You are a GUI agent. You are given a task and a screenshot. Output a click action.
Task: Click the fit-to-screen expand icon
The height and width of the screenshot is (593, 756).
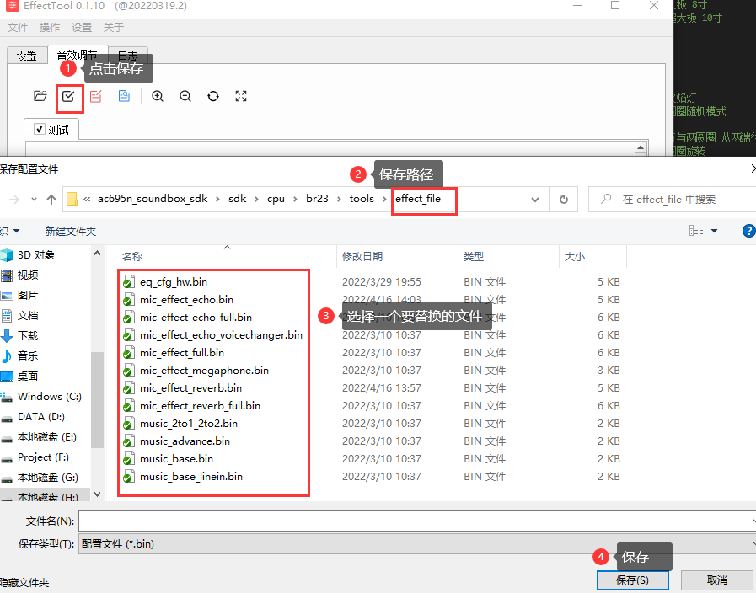241,96
